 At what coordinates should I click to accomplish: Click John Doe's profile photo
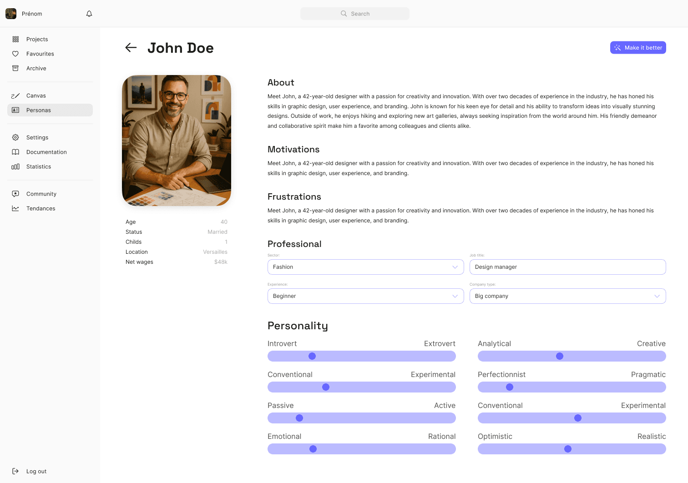(177, 141)
